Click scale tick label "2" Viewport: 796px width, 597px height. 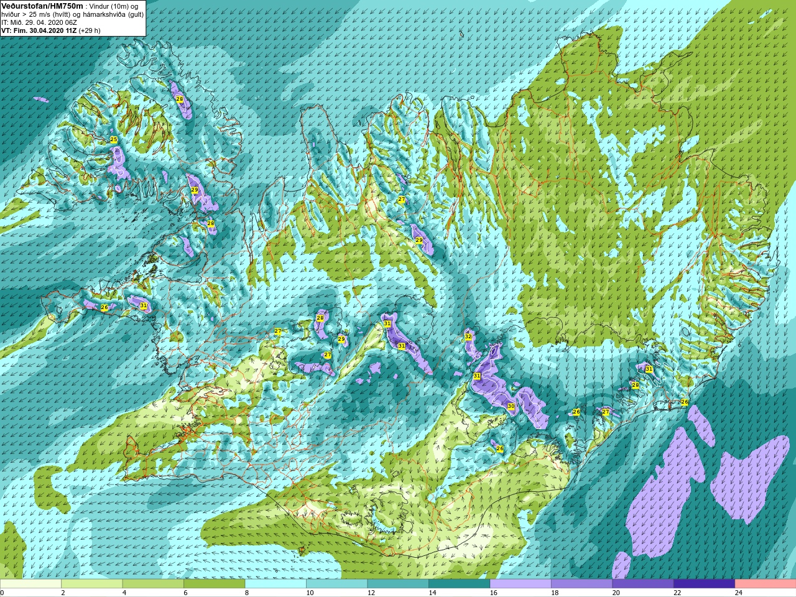[x=63, y=593]
